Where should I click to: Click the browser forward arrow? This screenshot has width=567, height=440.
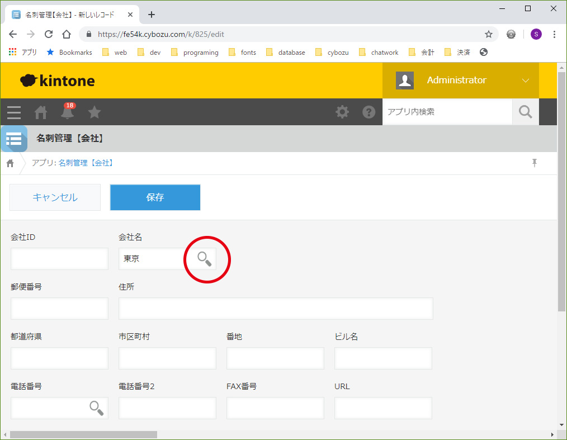pos(31,34)
